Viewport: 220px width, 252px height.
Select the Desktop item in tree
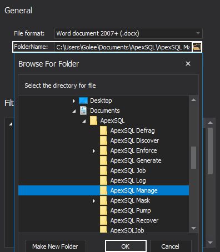[101, 100]
